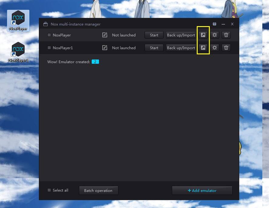Click the rename icon for NoxPlayer row

click(105, 35)
